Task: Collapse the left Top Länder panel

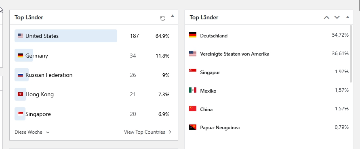Action: pyautogui.click(x=173, y=16)
